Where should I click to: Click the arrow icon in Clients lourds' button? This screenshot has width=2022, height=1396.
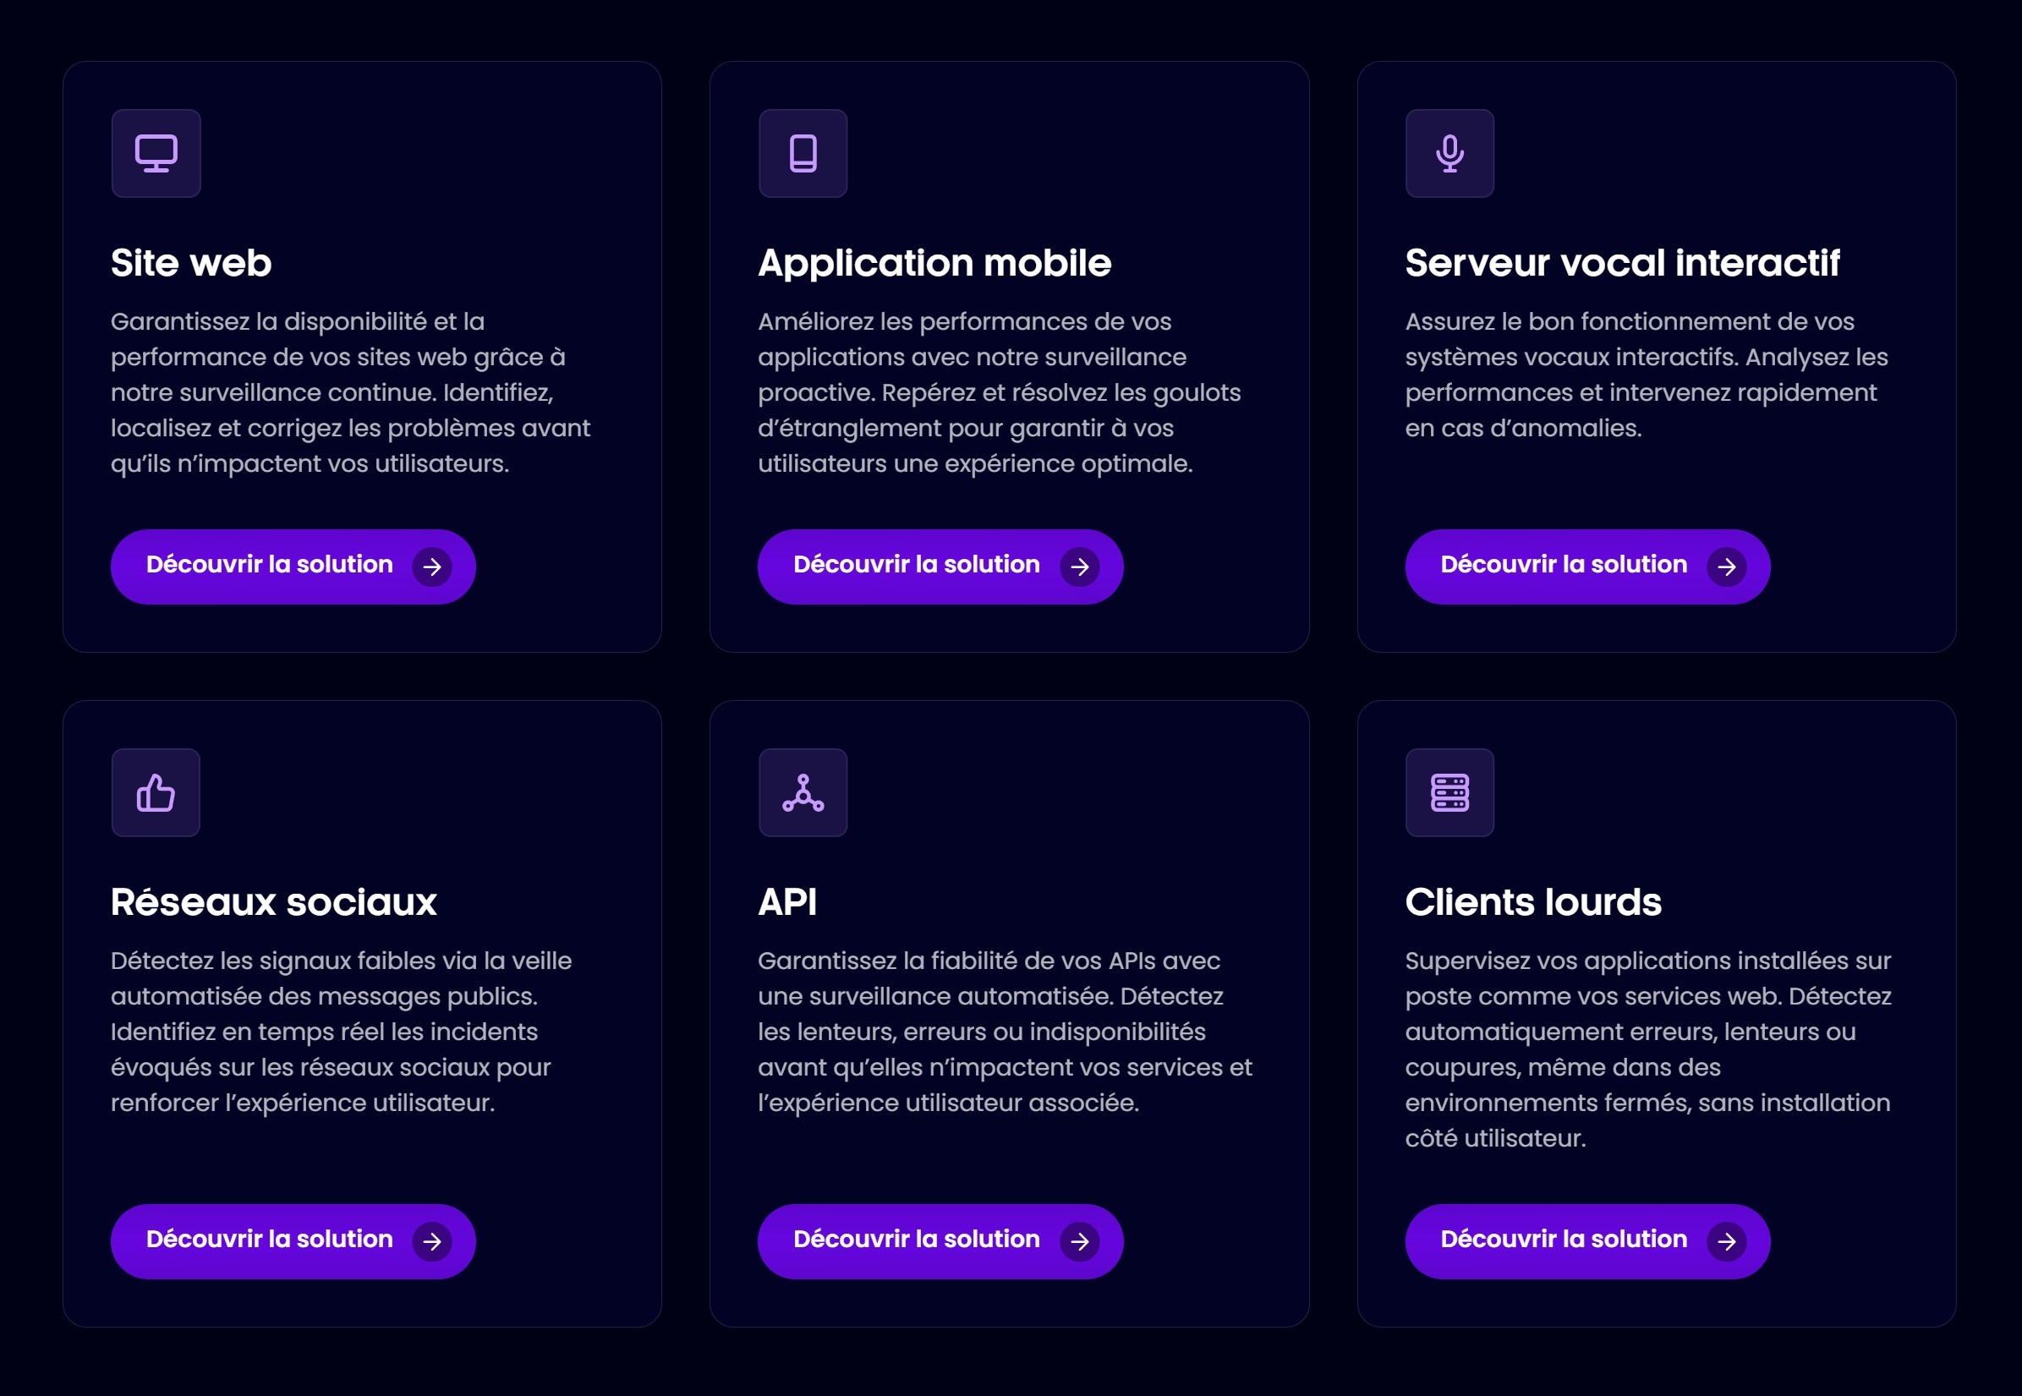[x=1726, y=1241]
